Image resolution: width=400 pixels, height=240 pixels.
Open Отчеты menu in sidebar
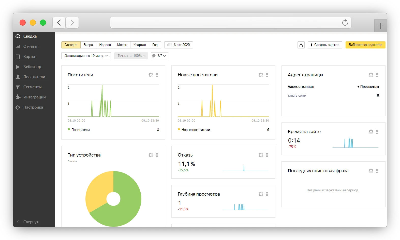[x=30, y=46]
